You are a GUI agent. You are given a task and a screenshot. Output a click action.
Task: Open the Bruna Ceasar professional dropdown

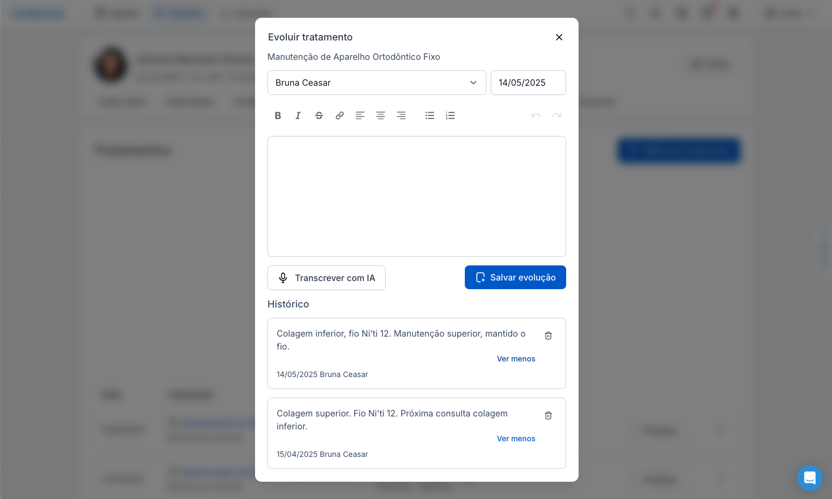(x=376, y=83)
